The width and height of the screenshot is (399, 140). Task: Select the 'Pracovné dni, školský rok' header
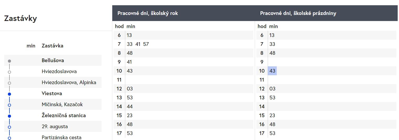(x=148, y=13)
